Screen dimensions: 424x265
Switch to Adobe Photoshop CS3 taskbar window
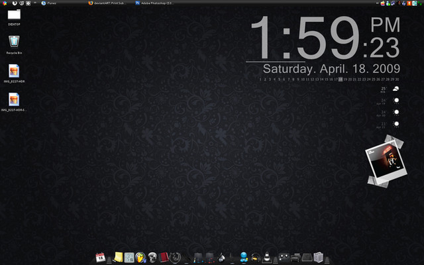pyautogui.click(x=156, y=3)
